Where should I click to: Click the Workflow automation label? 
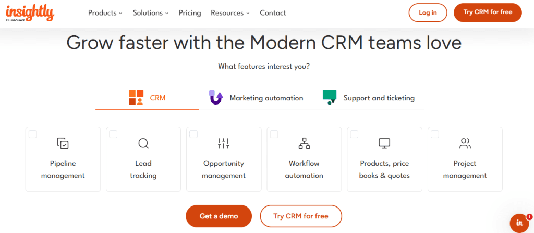[304, 170]
